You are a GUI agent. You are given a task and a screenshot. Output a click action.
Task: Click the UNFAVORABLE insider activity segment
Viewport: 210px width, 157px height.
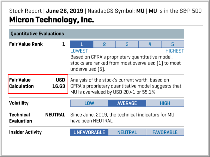pos(89,132)
